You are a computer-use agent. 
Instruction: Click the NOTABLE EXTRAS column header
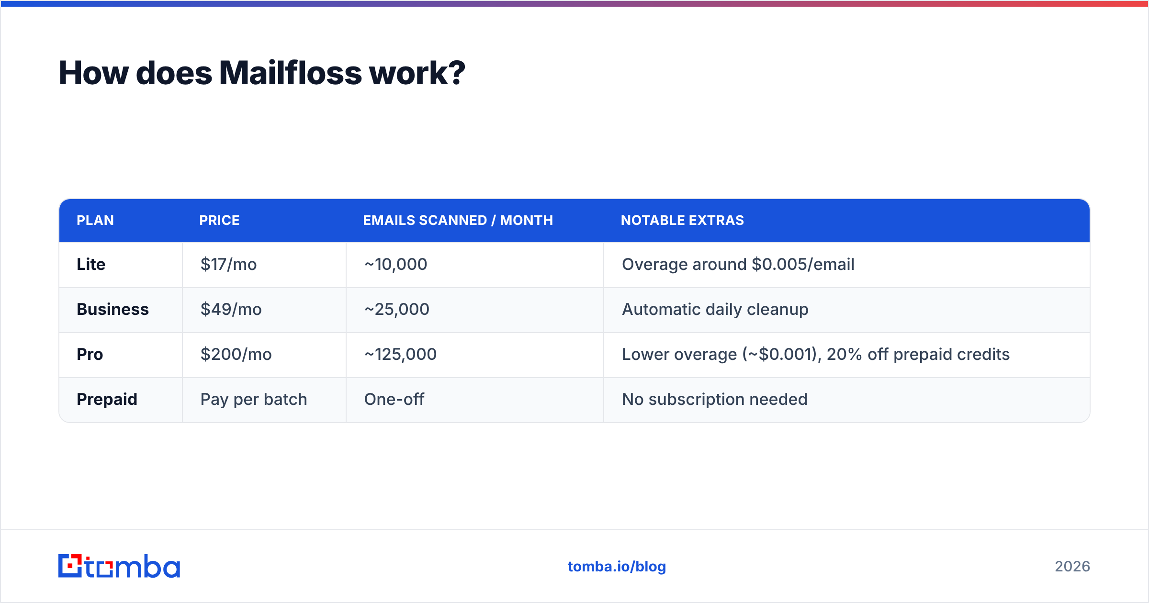[682, 220]
